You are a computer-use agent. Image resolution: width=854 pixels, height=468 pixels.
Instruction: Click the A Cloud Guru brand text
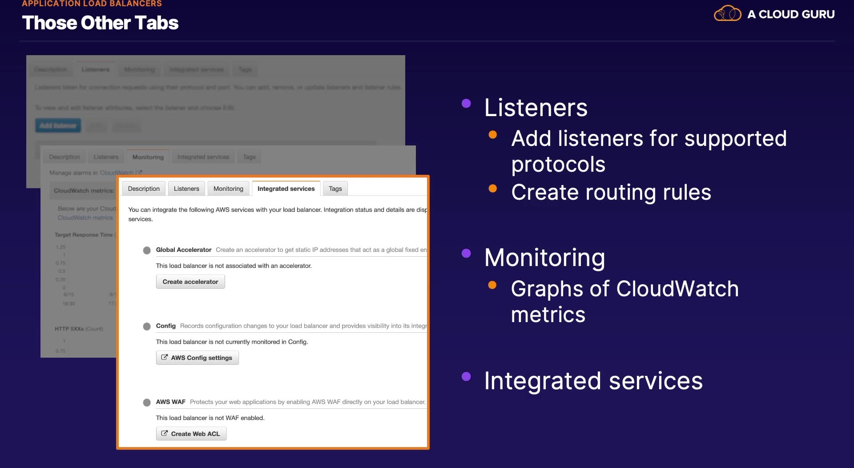[791, 14]
